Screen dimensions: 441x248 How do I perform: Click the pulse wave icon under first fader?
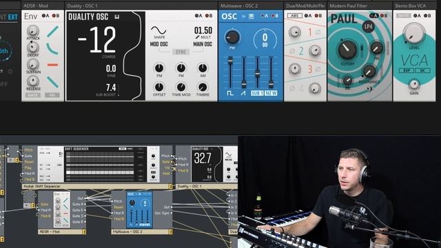(229, 93)
